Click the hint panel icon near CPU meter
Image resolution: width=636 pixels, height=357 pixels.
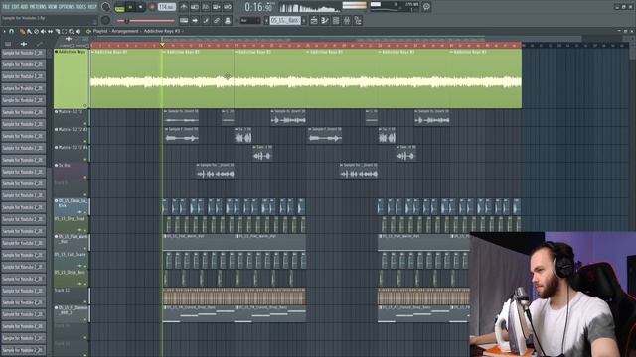click(x=426, y=7)
